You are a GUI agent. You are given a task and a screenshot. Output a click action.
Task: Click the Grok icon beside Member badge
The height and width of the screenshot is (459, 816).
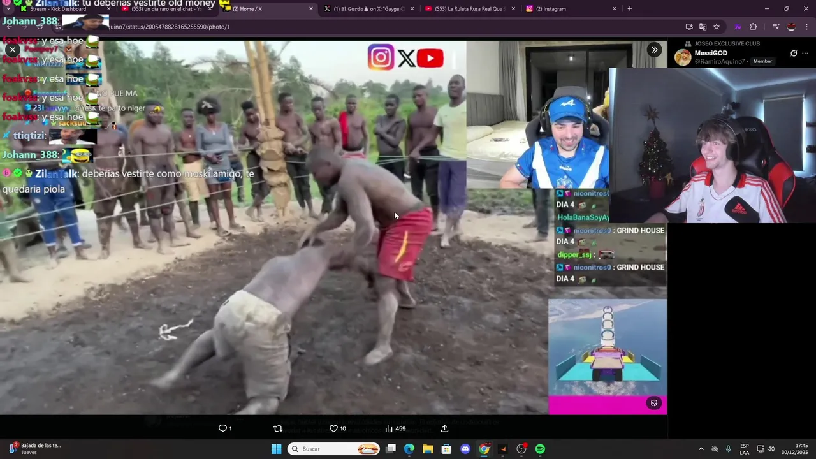(x=794, y=54)
